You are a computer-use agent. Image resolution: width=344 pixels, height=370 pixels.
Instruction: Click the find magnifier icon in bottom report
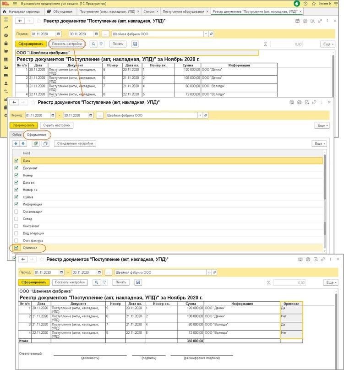click(97, 282)
